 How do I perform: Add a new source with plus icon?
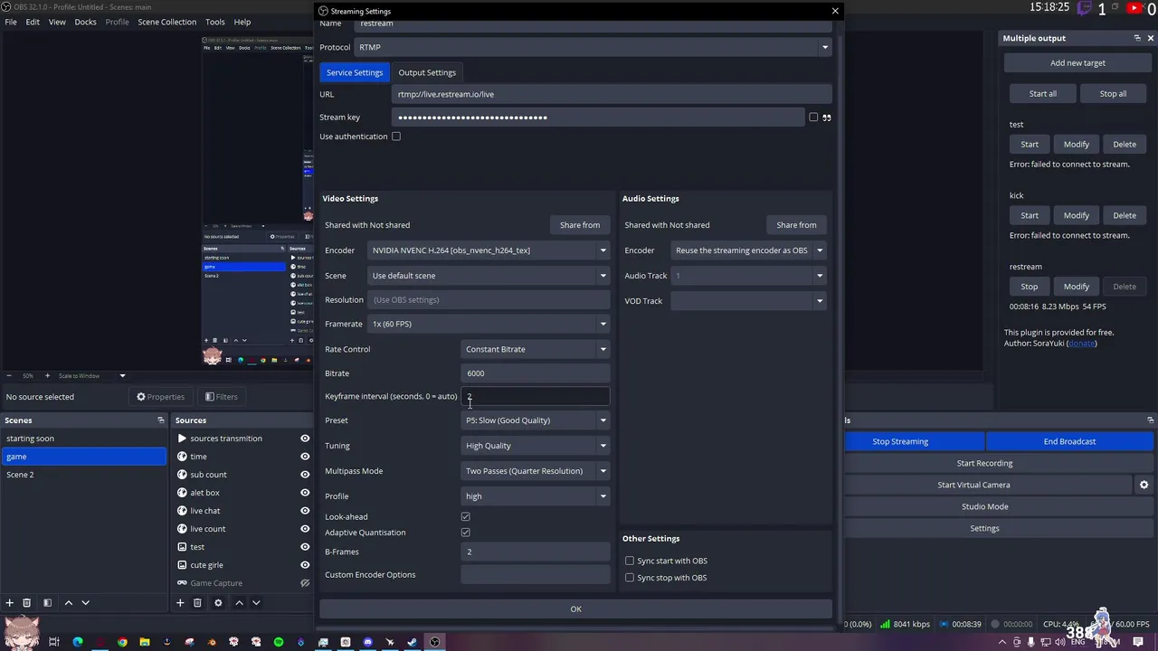180,603
